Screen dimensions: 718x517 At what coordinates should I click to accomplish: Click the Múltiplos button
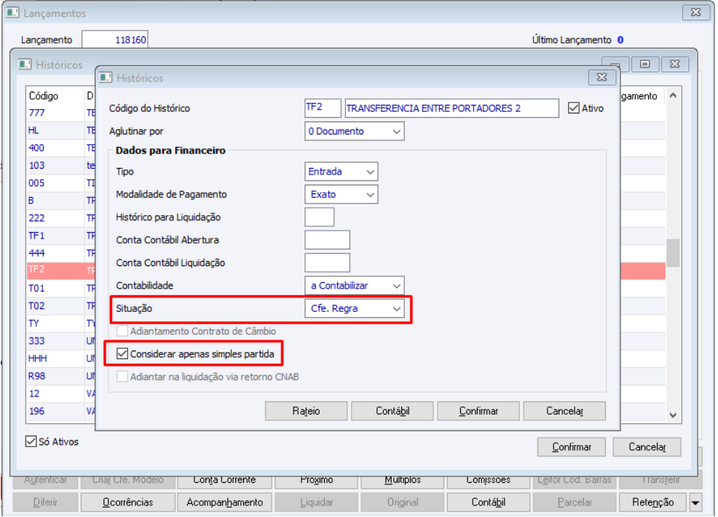point(403,481)
